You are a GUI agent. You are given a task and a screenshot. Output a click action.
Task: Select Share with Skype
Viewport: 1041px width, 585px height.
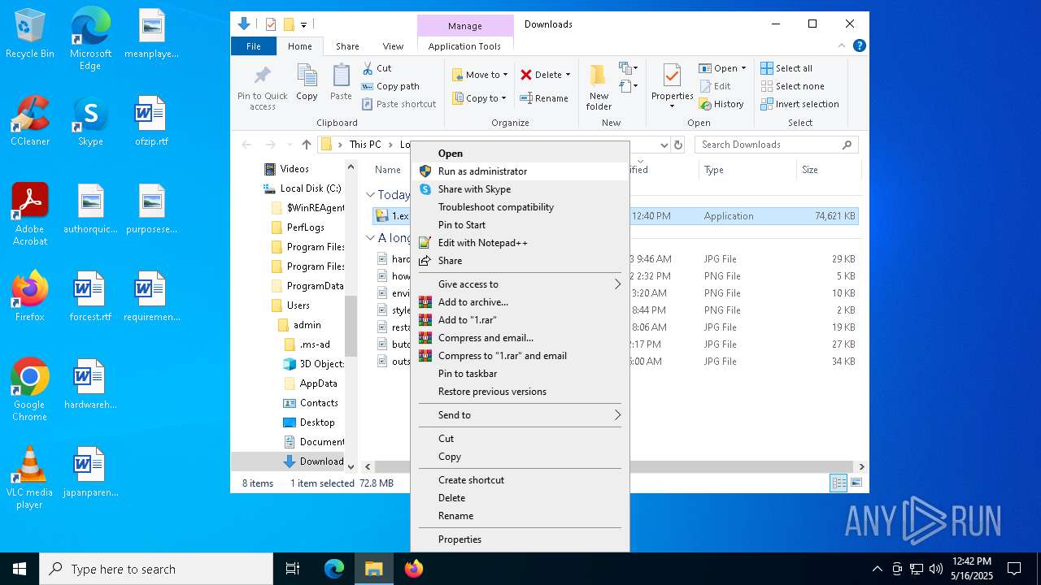(520, 189)
